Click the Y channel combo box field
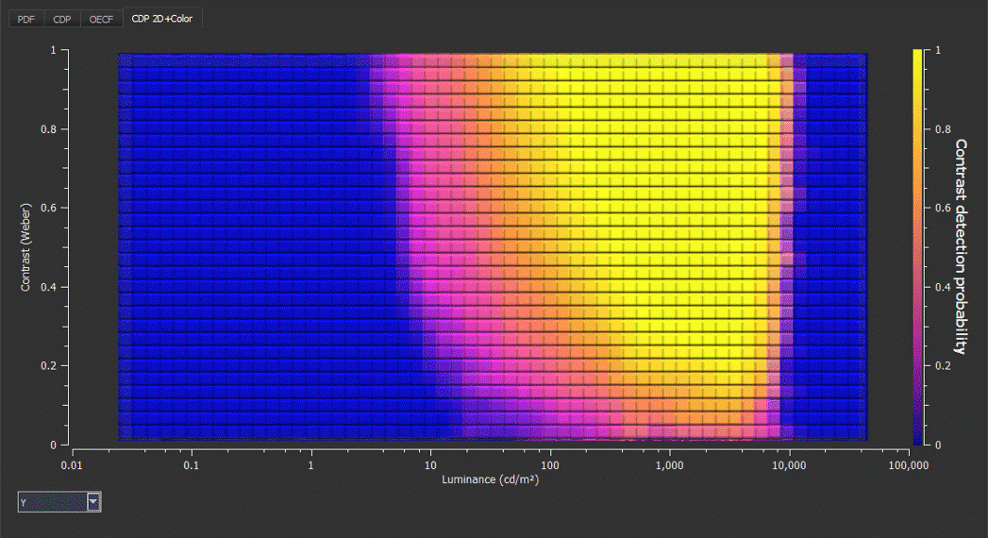This screenshot has height=538, width=988. pyautogui.click(x=59, y=501)
